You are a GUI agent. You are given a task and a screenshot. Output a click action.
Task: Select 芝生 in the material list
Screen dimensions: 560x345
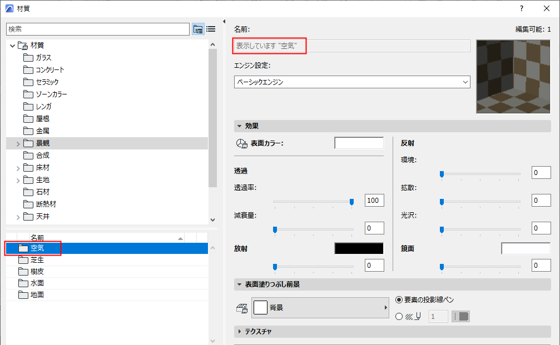107,260
